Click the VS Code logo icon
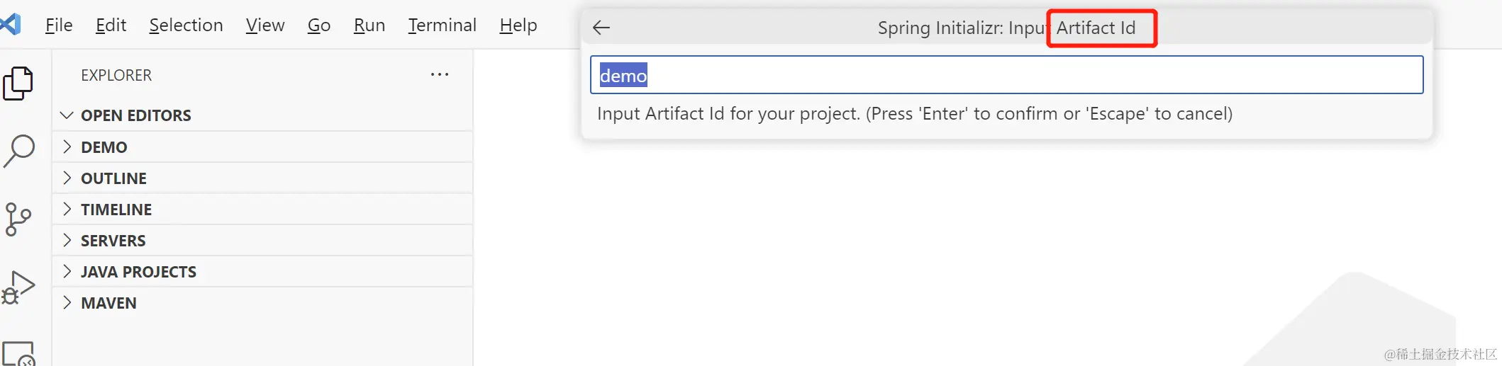This screenshot has width=1502, height=366. (x=11, y=24)
